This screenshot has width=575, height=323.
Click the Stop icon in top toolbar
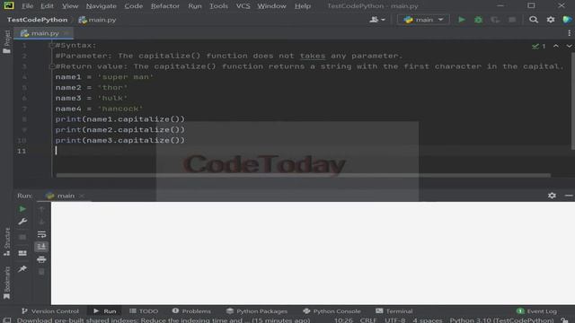coord(512,20)
